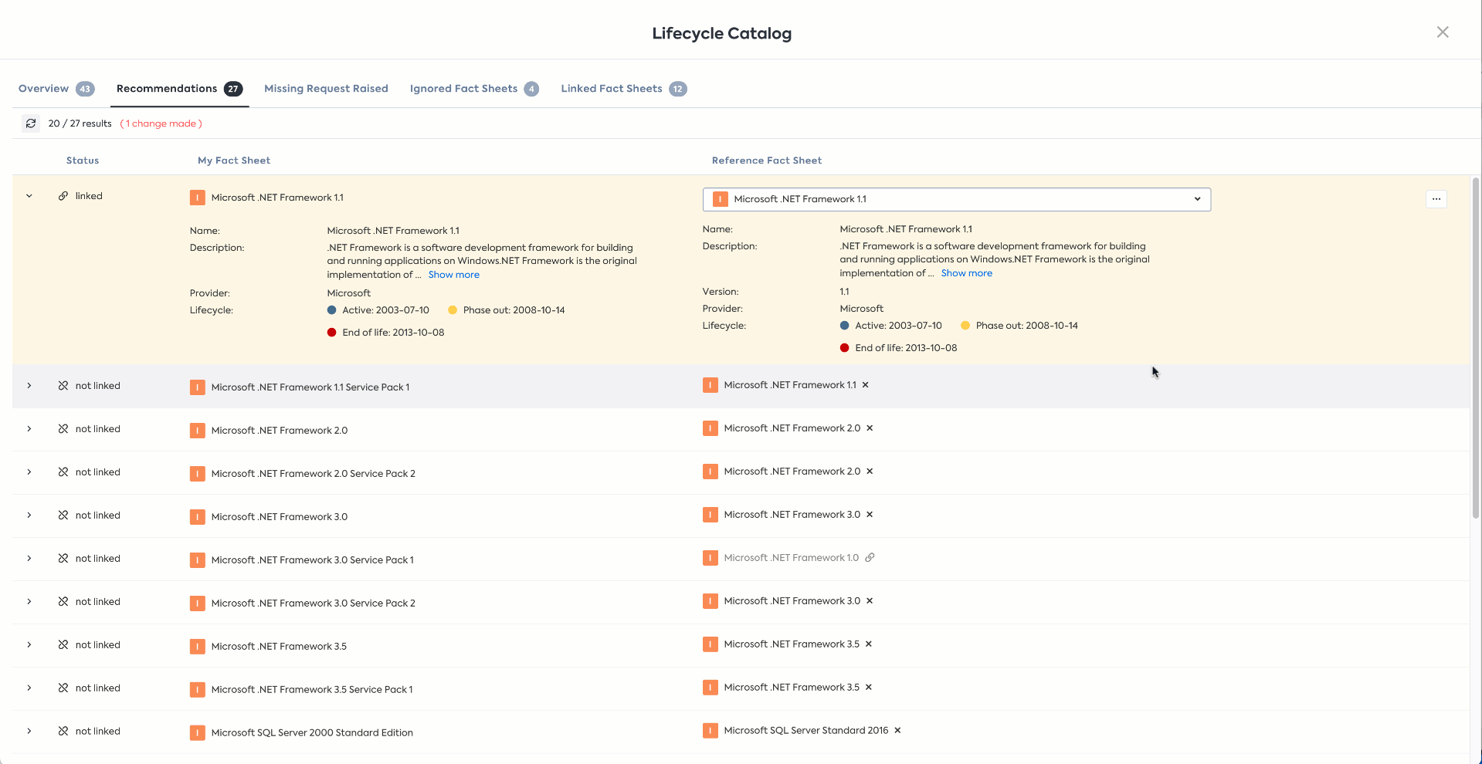This screenshot has height=764, width=1482.
Task: Click Microsoft .NET Framework 3.0 Service Pack 1 name
Action: (313, 560)
